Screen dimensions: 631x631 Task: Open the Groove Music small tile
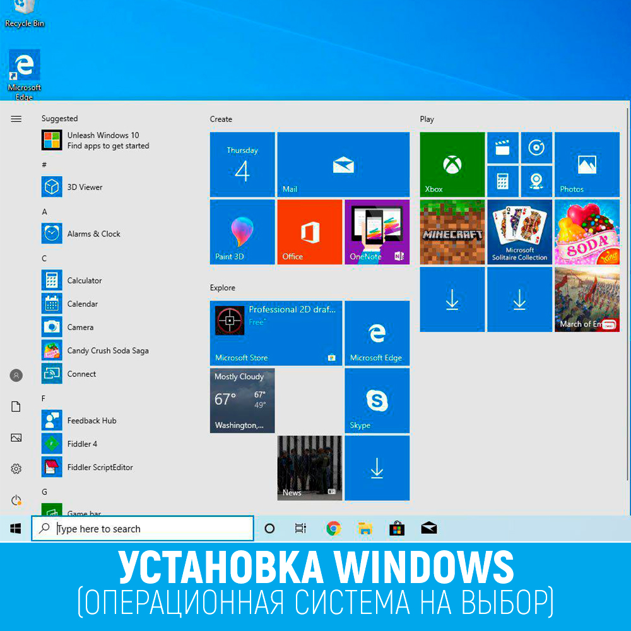[x=536, y=148]
